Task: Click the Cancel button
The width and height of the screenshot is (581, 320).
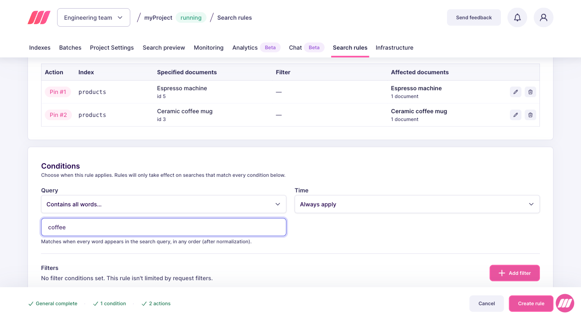Action: 486,304
